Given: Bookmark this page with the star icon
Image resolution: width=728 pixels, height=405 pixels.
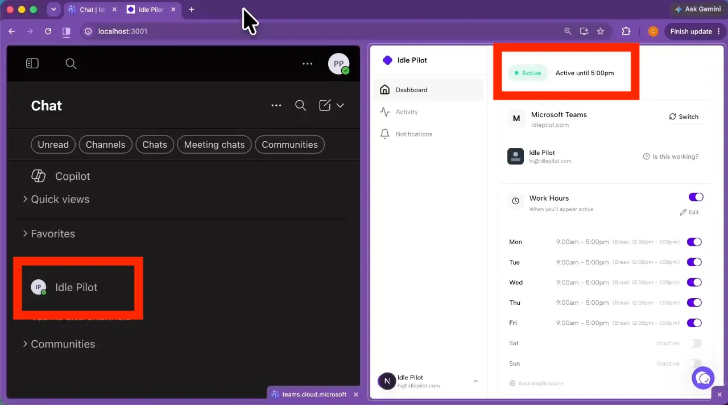Looking at the screenshot, I should (601, 31).
